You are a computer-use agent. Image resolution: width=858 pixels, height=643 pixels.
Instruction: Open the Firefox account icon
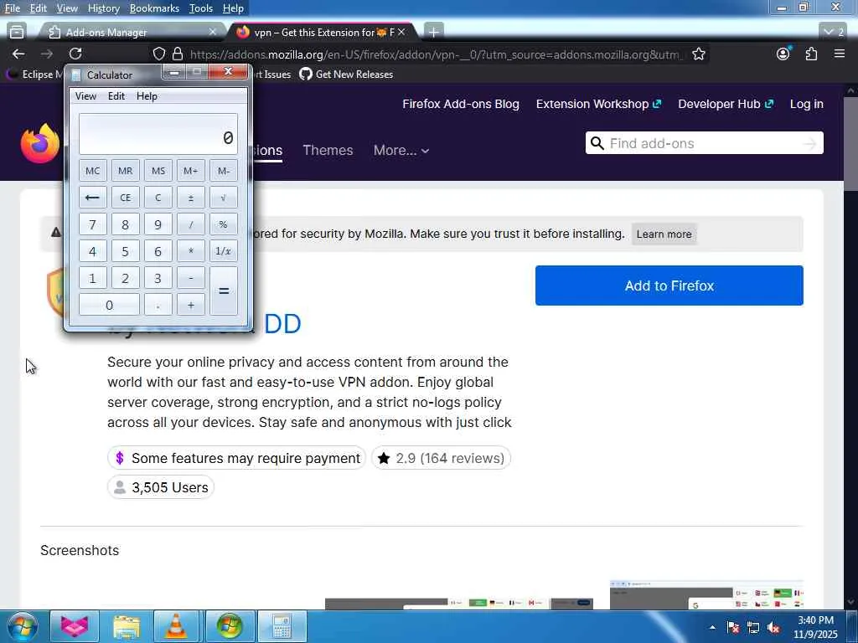point(783,54)
